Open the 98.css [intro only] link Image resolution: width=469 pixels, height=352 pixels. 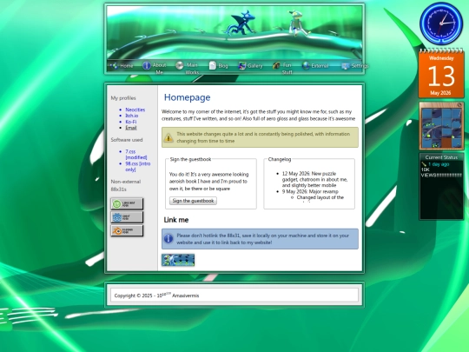[x=137, y=166]
